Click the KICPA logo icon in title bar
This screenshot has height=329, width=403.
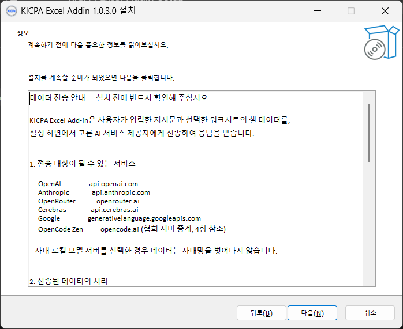click(x=12, y=11)
